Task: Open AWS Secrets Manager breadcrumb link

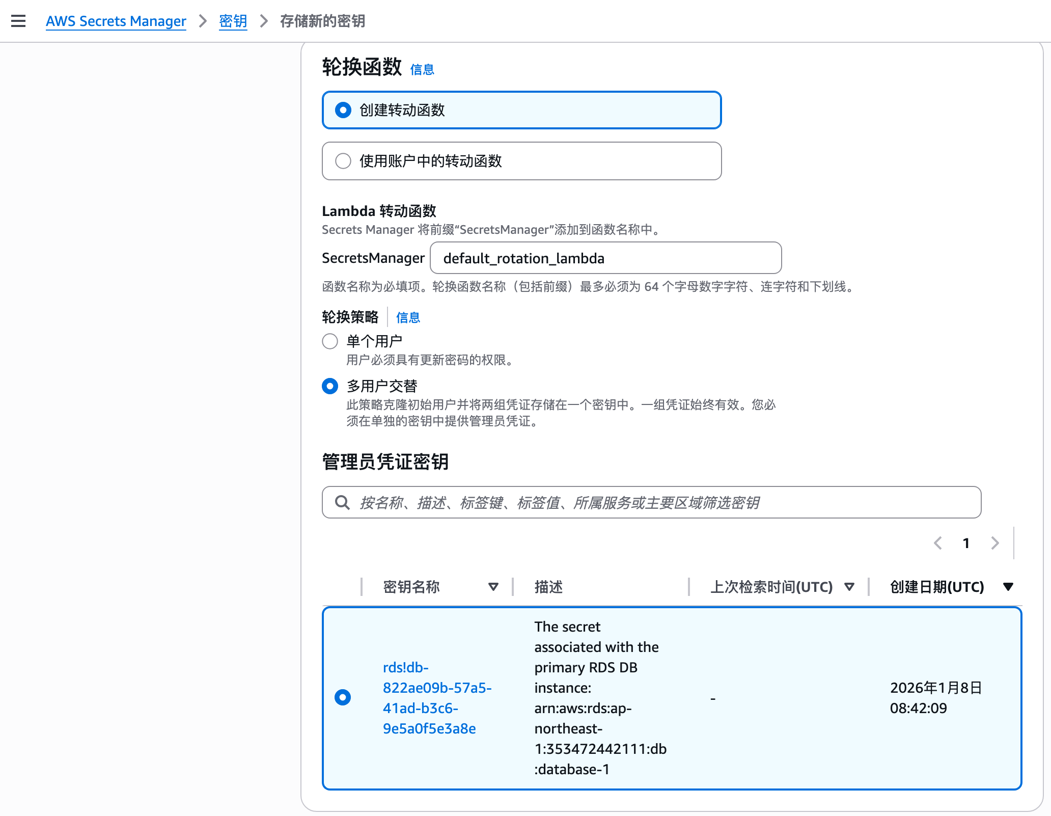Action: 116,21
